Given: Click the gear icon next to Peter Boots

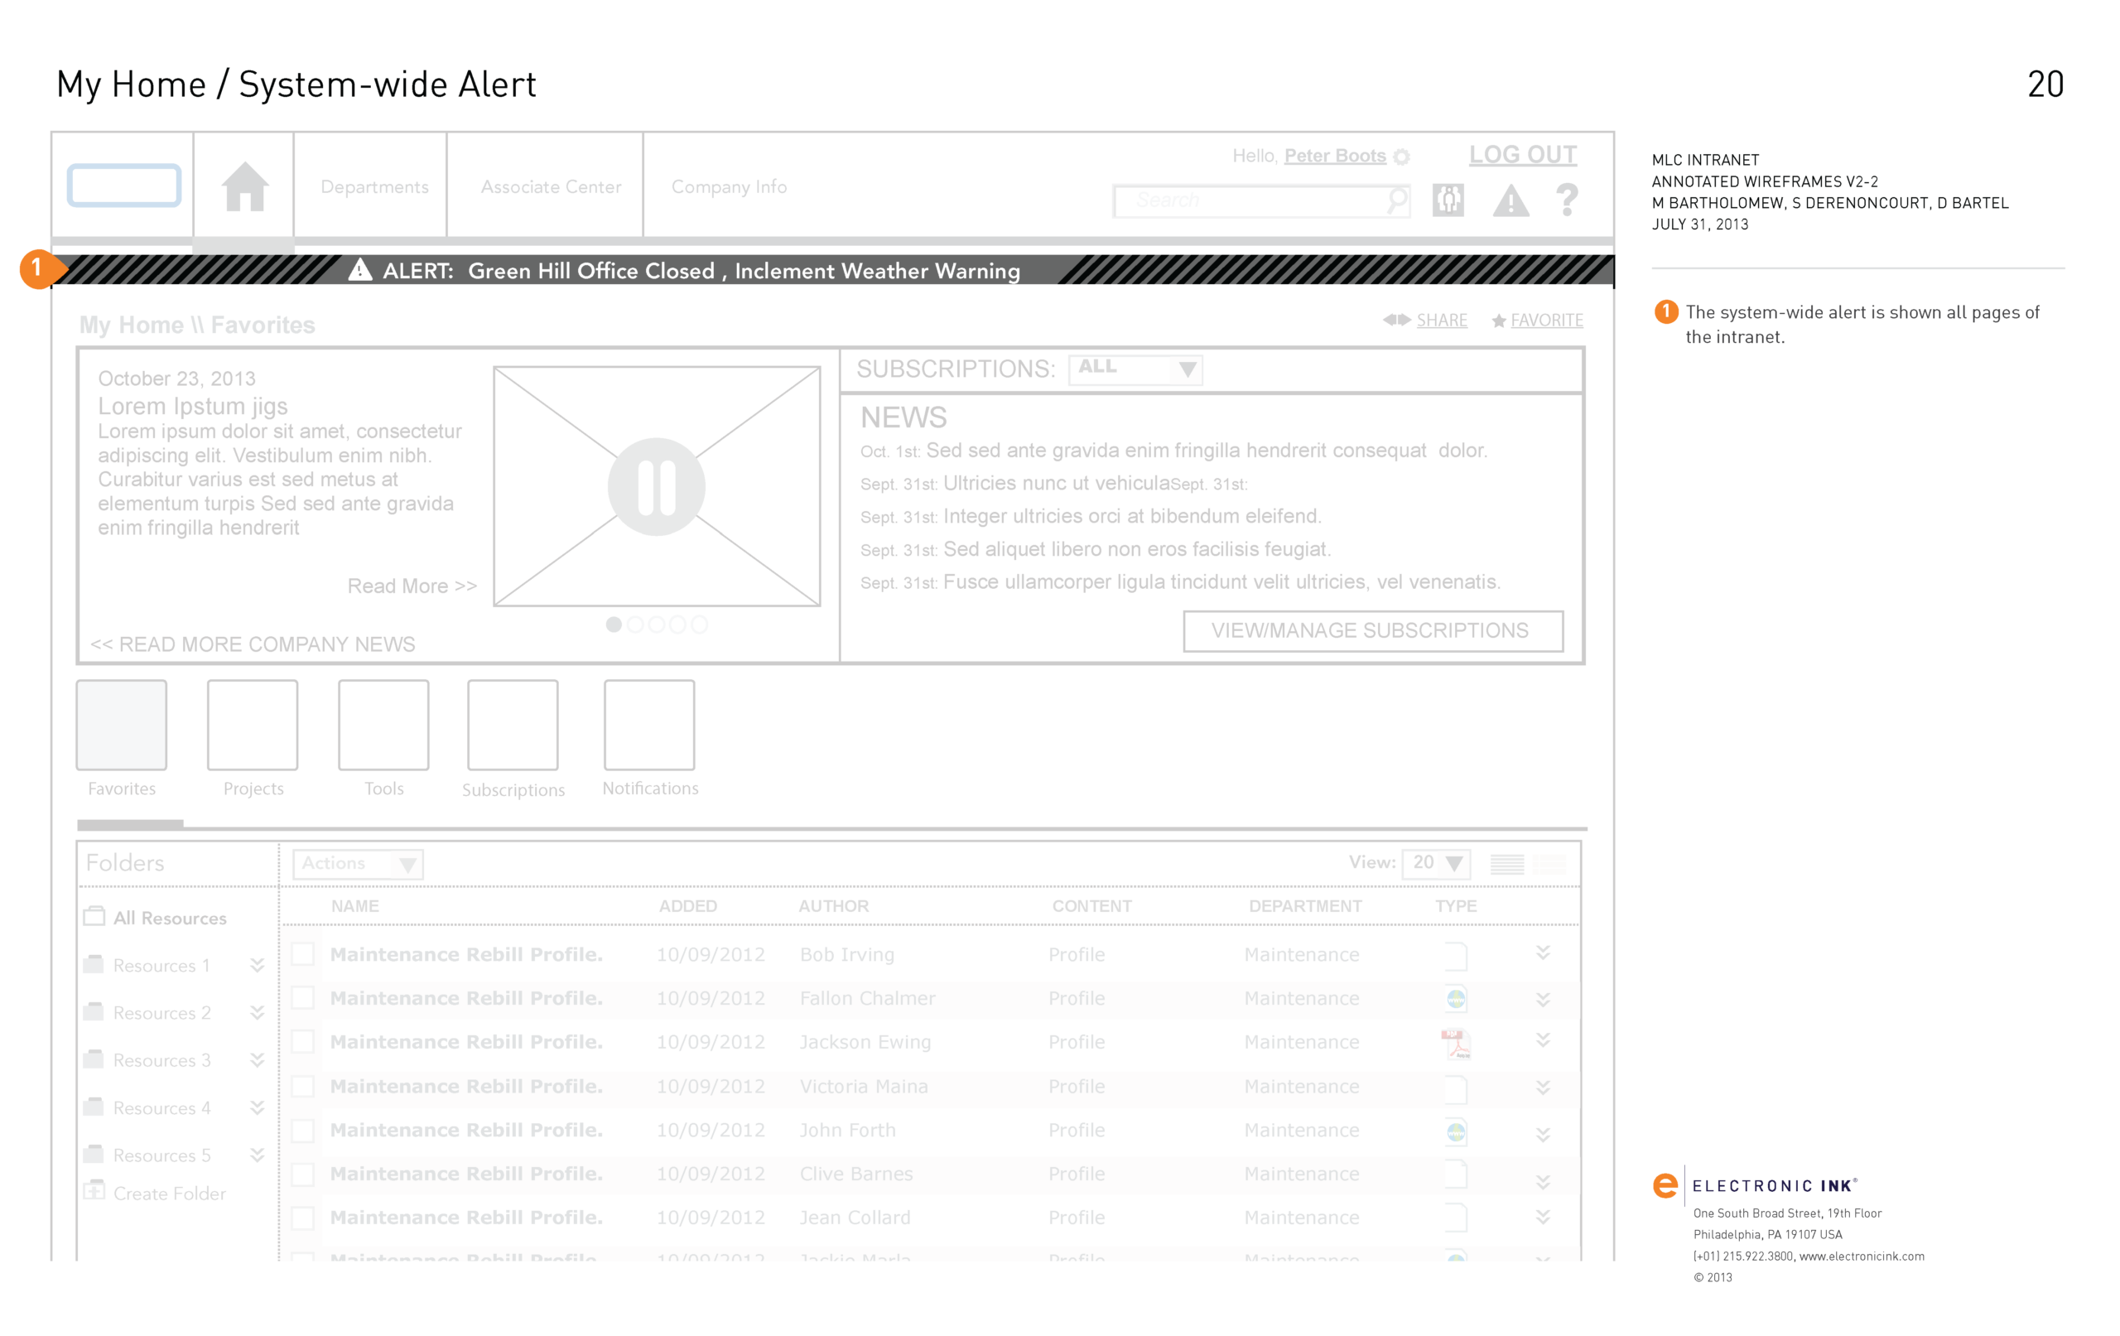Looking at the screenshot, I should click(x=1401, y=157).
